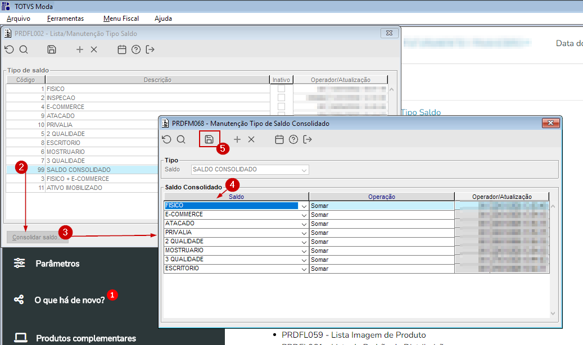This screenshot has width=583, height=345.
Task: Open the Ferramentas menu
Action: click(x=65, y=19)
